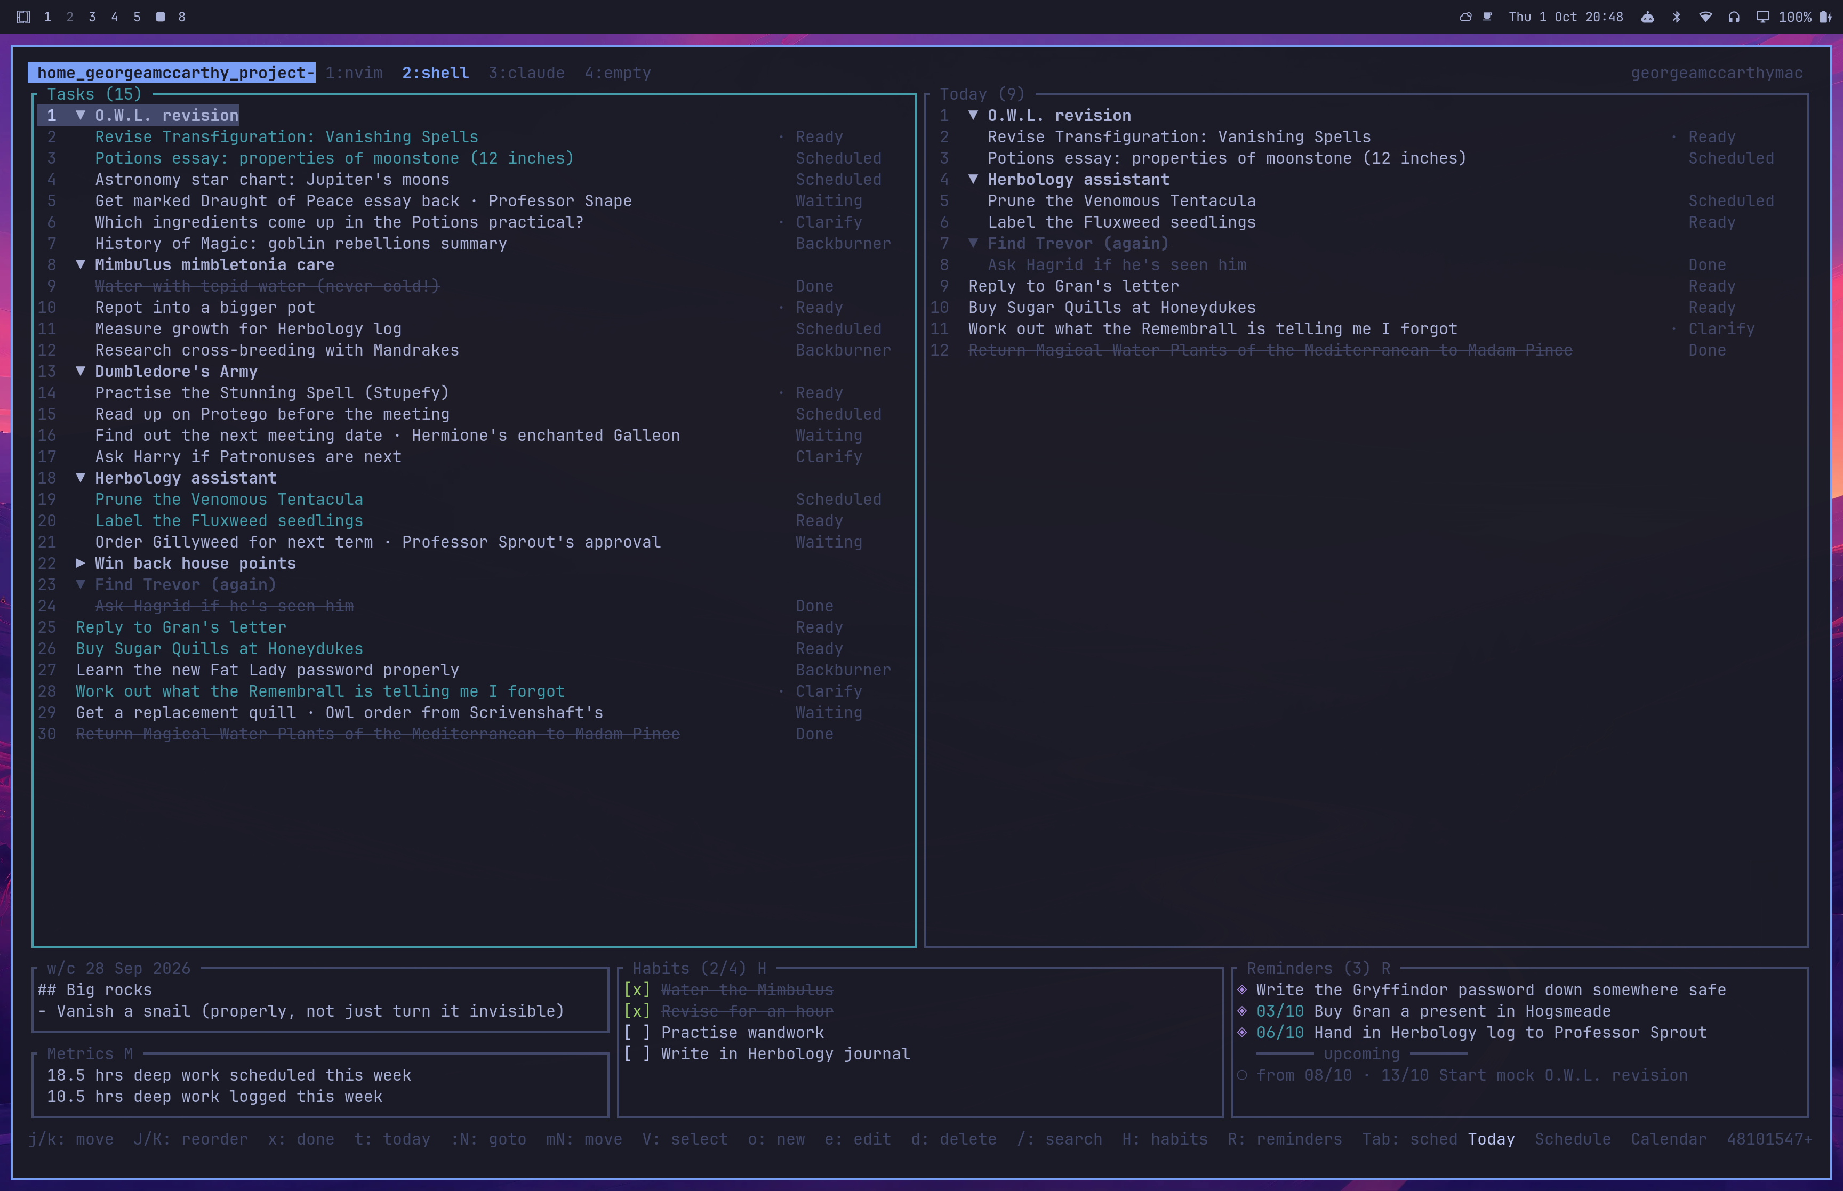This screenshot has width=1843, height=1191.
Task: Click the headphones audio icon
Action: coord(1734,17)
